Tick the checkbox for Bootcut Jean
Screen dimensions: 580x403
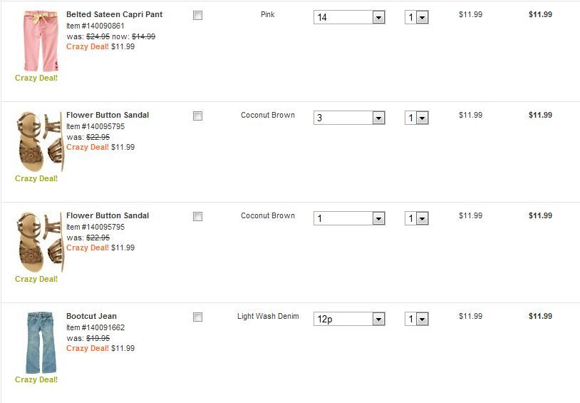pyautogui.click(x=198, y=317)
